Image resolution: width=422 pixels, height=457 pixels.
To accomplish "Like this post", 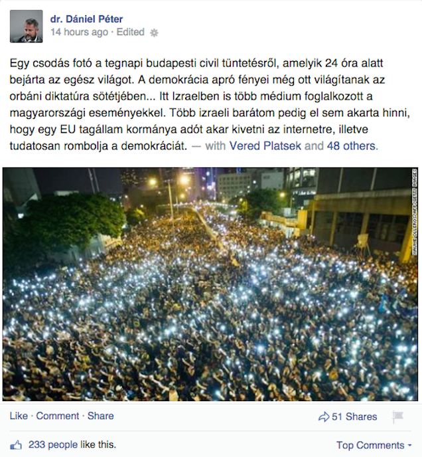I will (x=19, y=416).
